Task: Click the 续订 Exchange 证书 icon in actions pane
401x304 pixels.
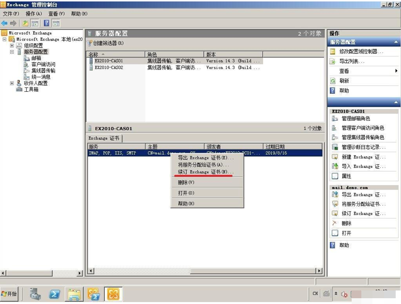Action: click(x=335, y=213)
